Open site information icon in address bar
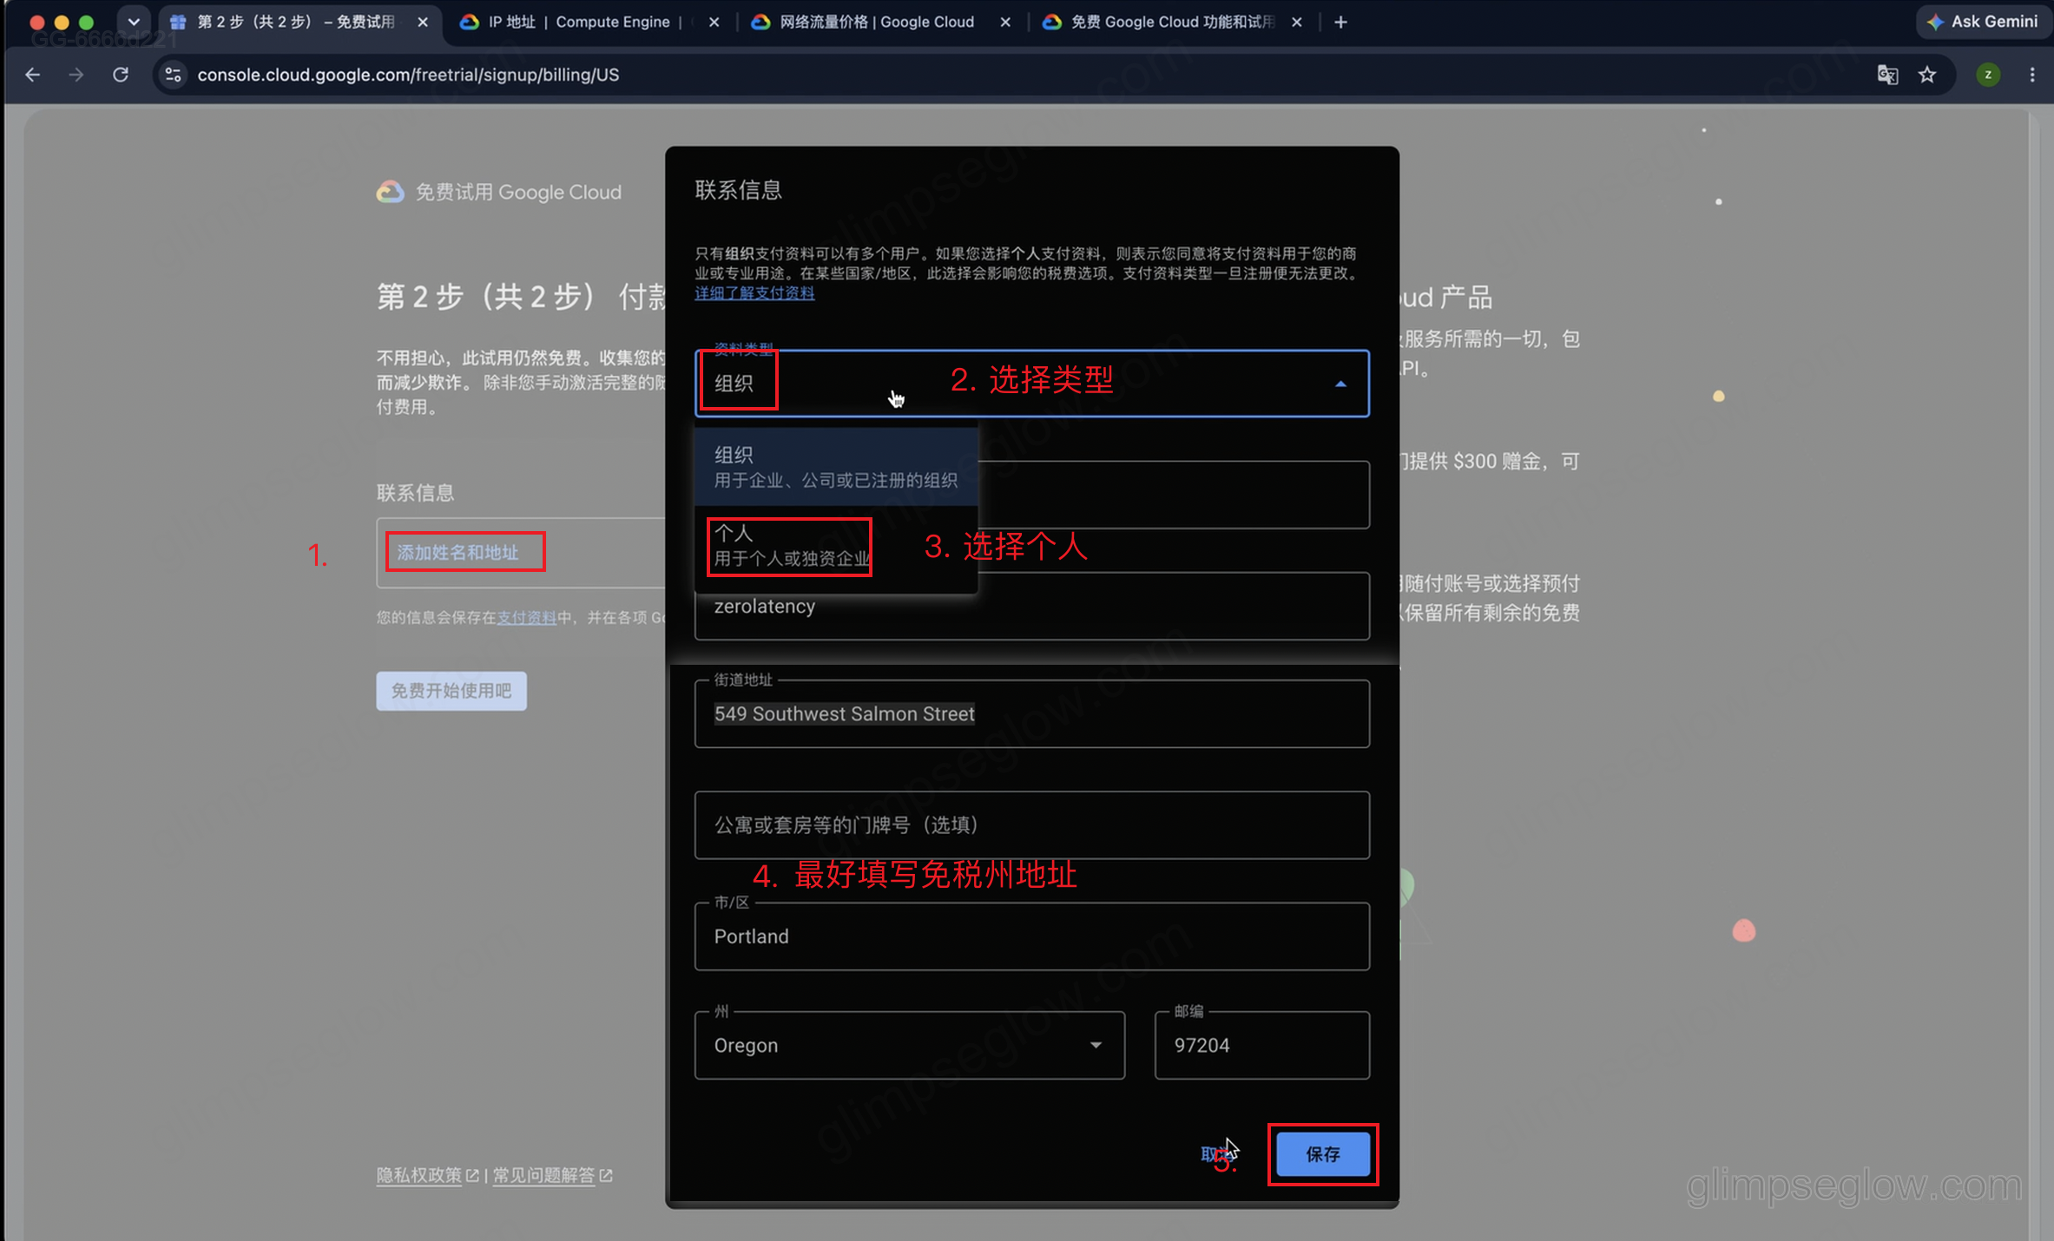The height and width of the screenshot is (1241, 2054). click(x=174, y=75)
